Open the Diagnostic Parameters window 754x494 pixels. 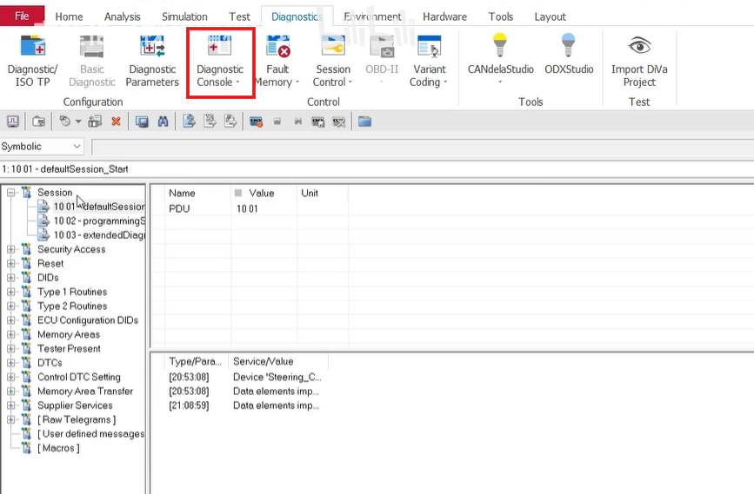tap(152, 61)
